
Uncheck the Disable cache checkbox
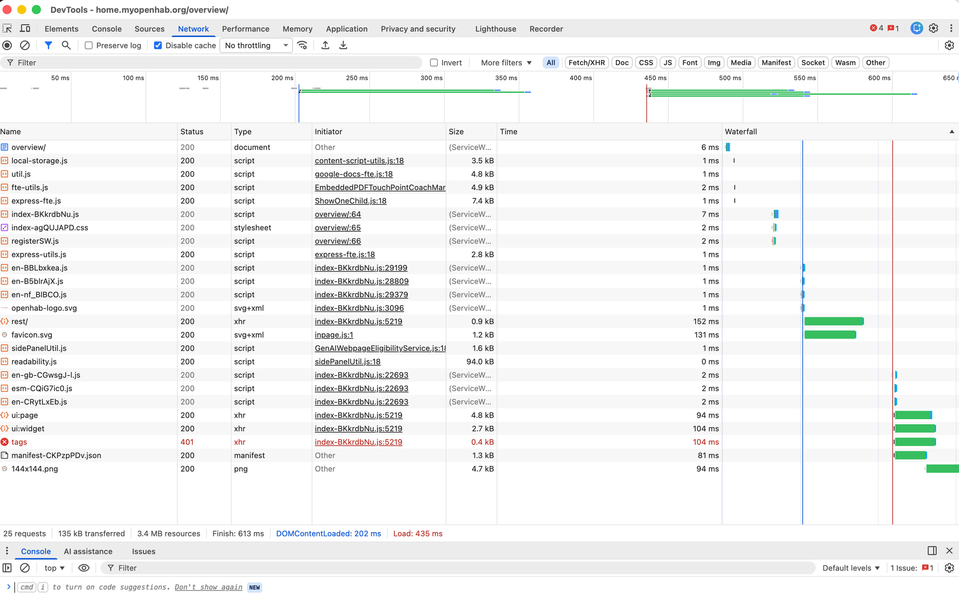click(158, 45)
